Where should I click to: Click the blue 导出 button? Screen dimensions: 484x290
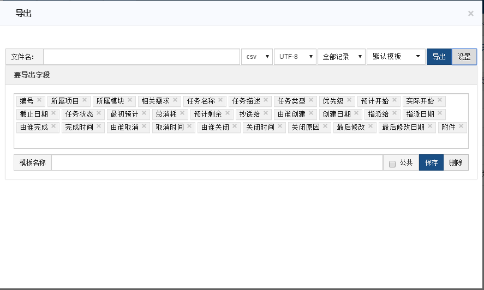(x=439, y=57)
